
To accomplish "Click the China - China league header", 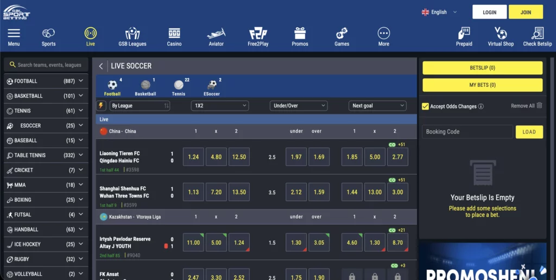I will pyautogui.click(x=256, y=131).
